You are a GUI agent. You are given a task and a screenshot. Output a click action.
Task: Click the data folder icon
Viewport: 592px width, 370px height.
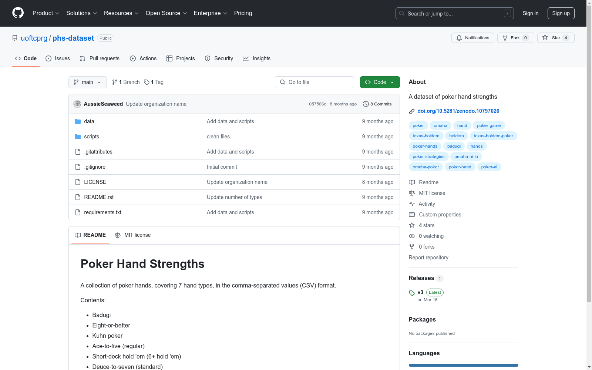point(78,121)
